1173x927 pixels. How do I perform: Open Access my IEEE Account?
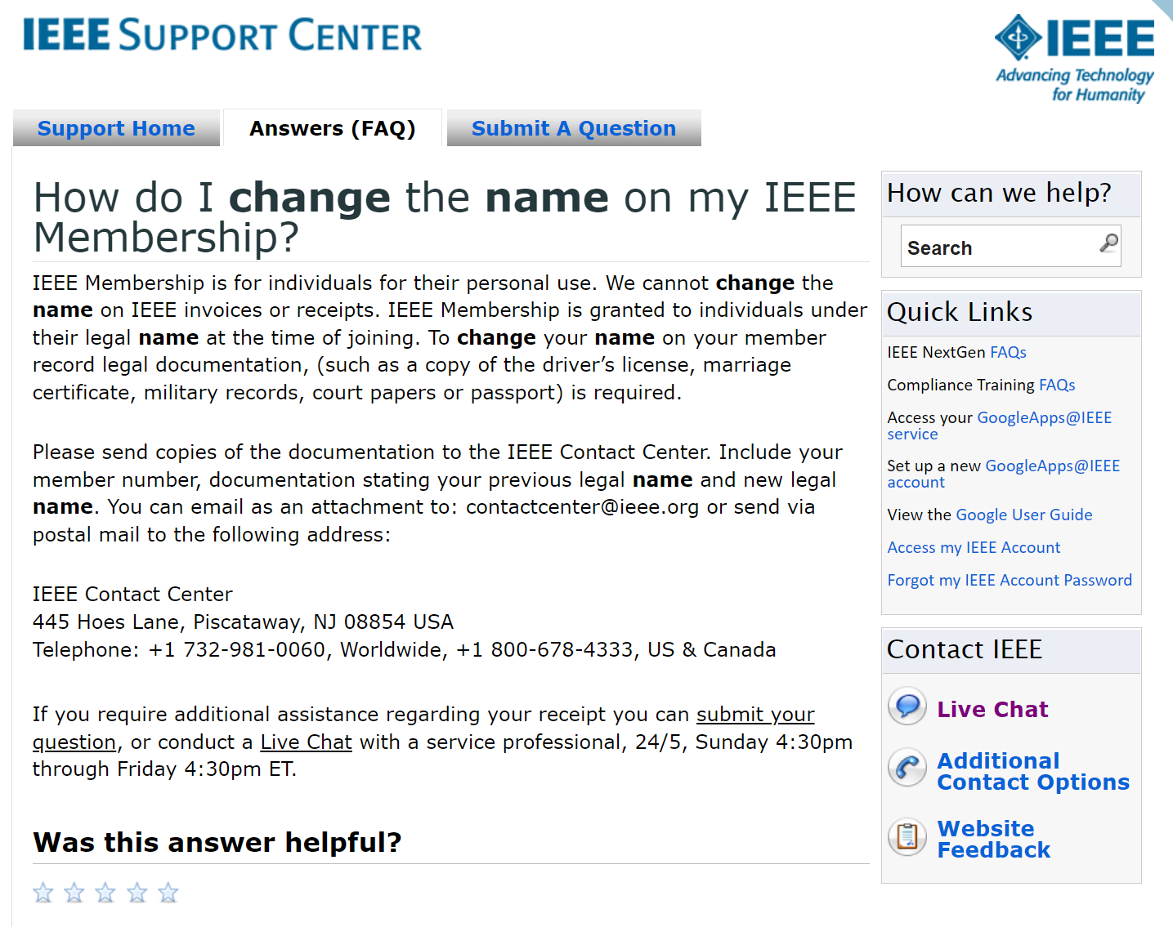point(974,547)
